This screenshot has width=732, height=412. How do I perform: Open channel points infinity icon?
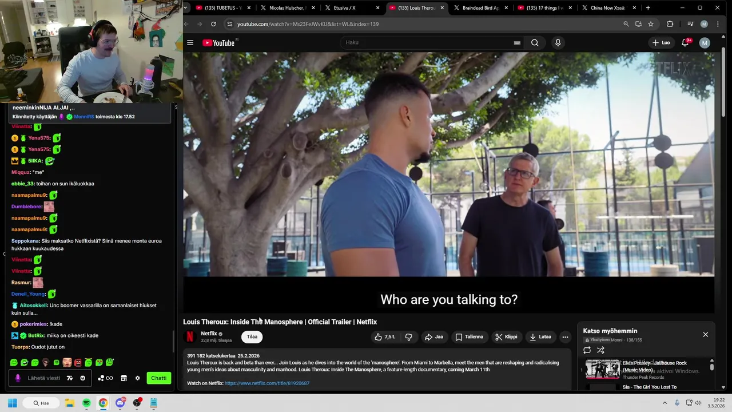coord(105,378)
